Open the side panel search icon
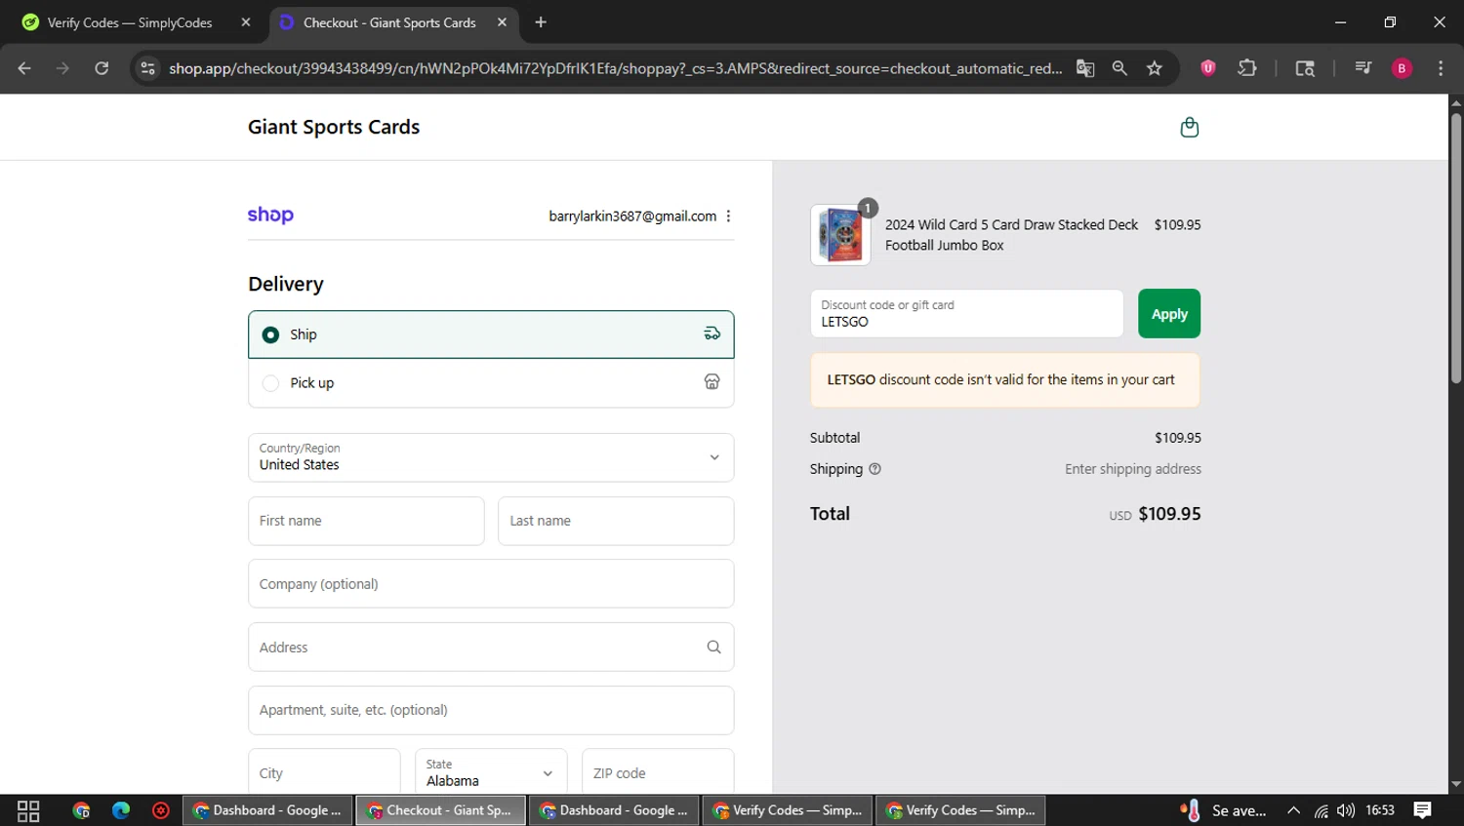This screenshot has width=1464, height=826. [x=1305, y=68]
